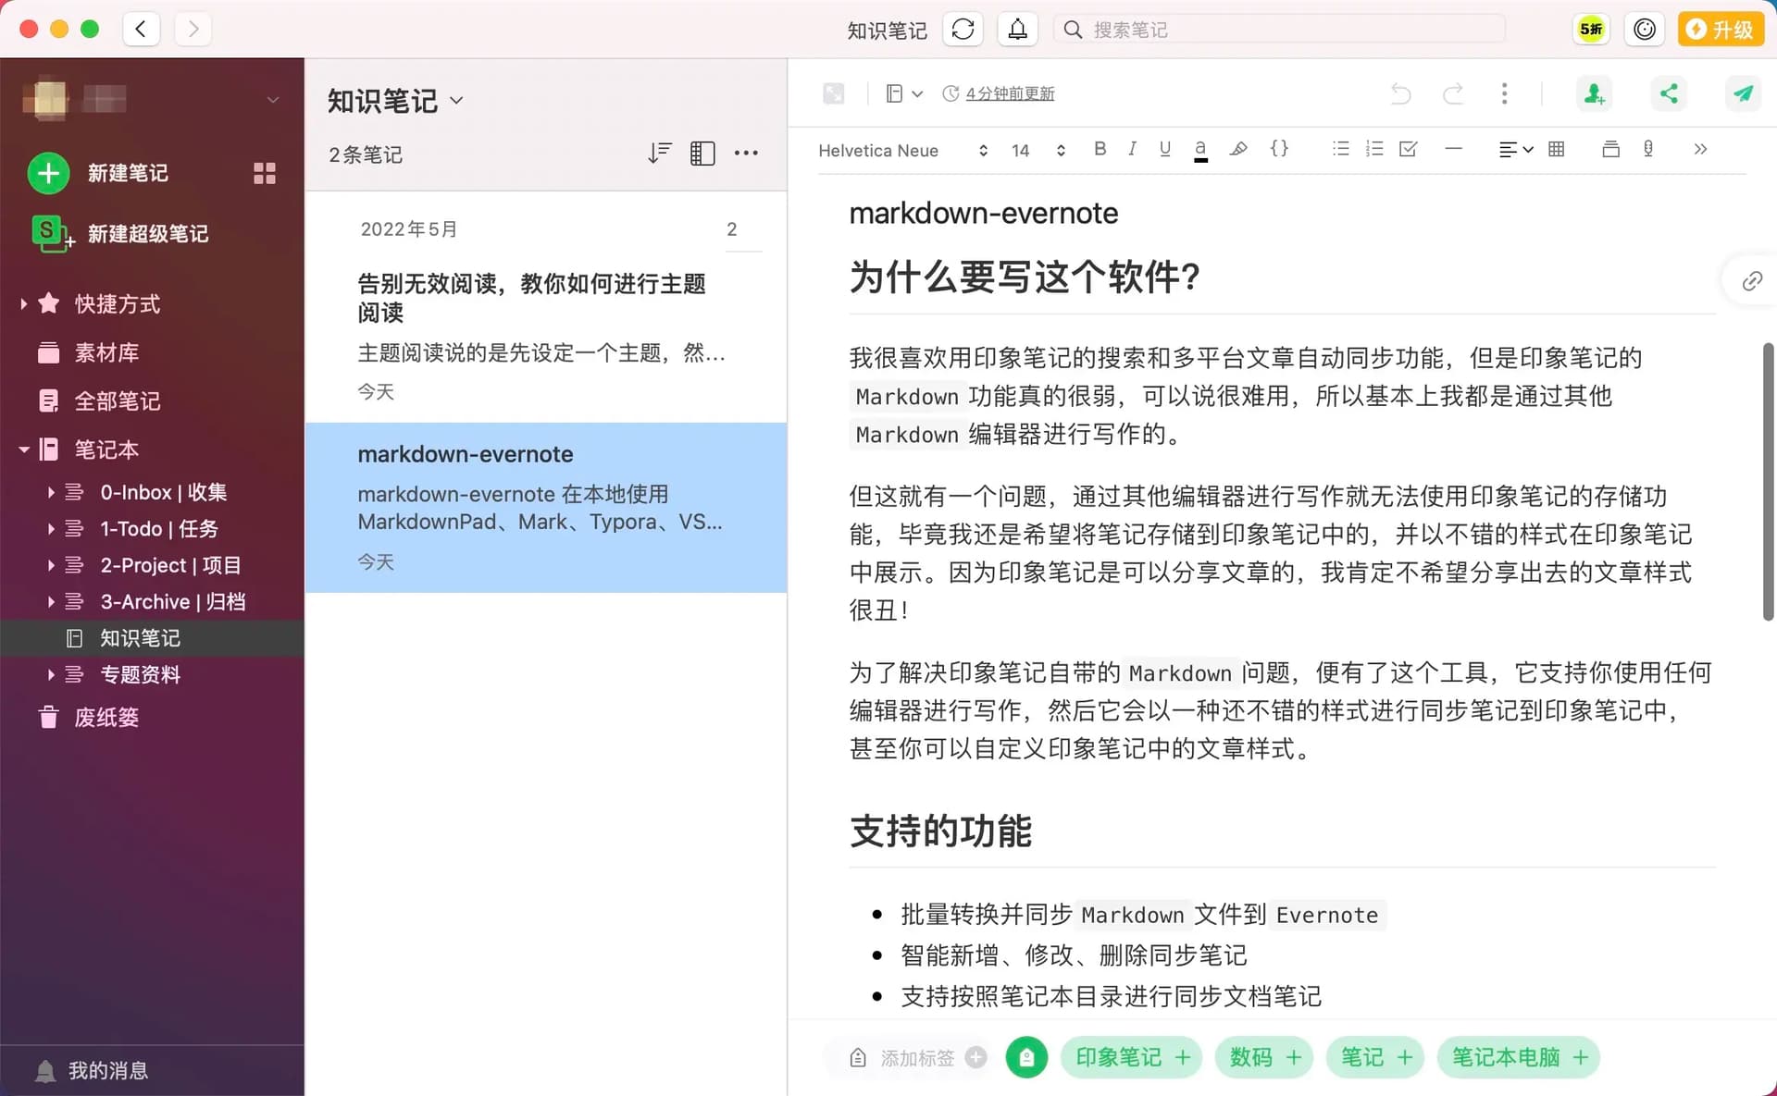
Task: Open notifications bell in title bar
Action: (1017, 30)
